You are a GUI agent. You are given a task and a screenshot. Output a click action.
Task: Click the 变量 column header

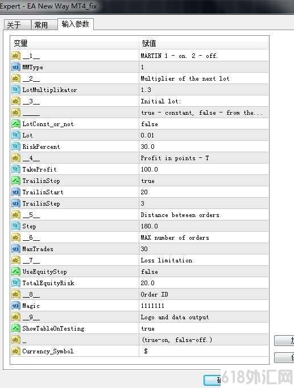[74, 43]
